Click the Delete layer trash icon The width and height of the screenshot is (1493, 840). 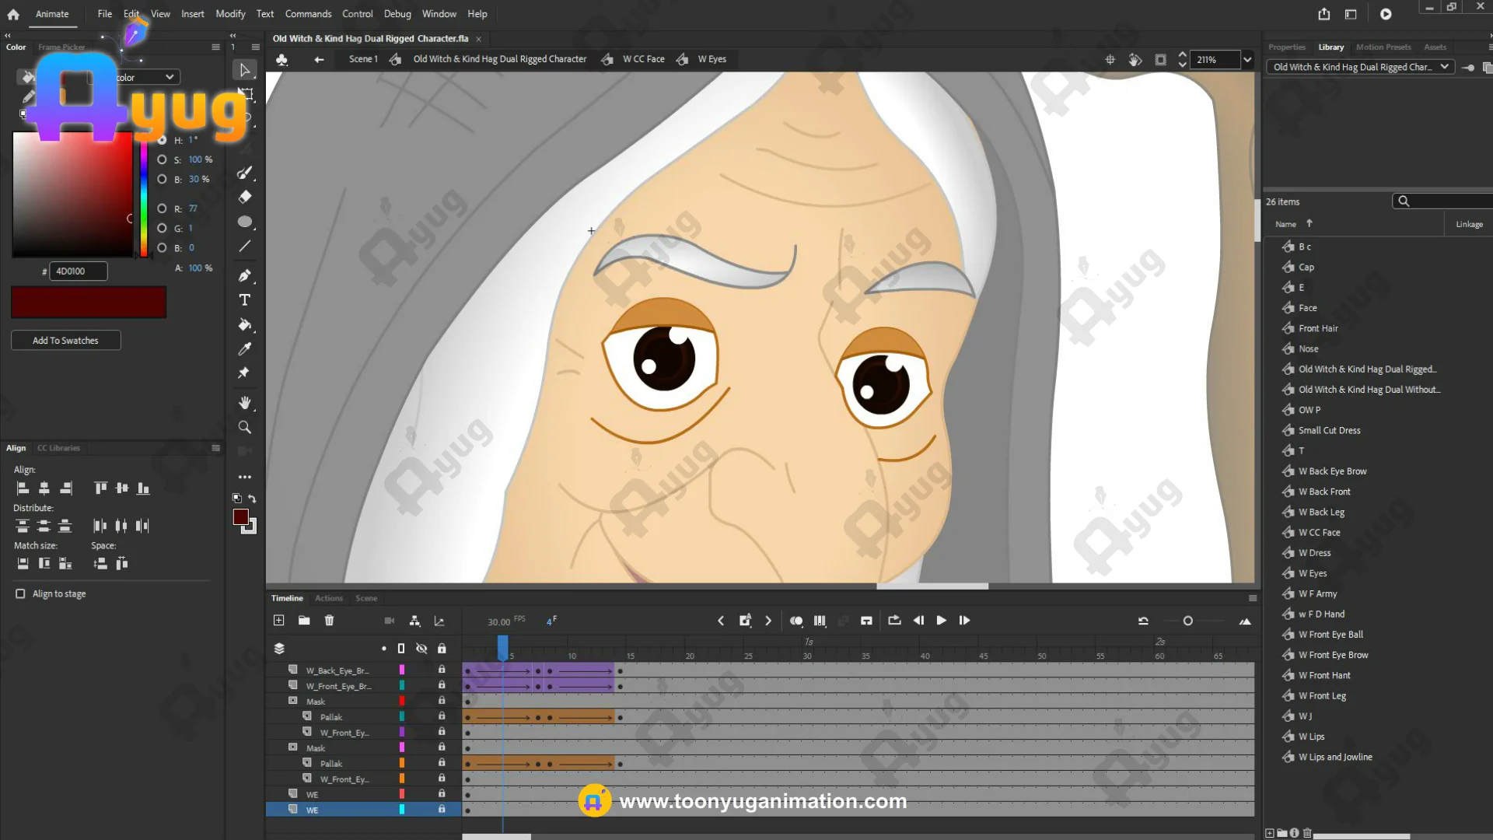pyautogui.click(x=329, y=621)
